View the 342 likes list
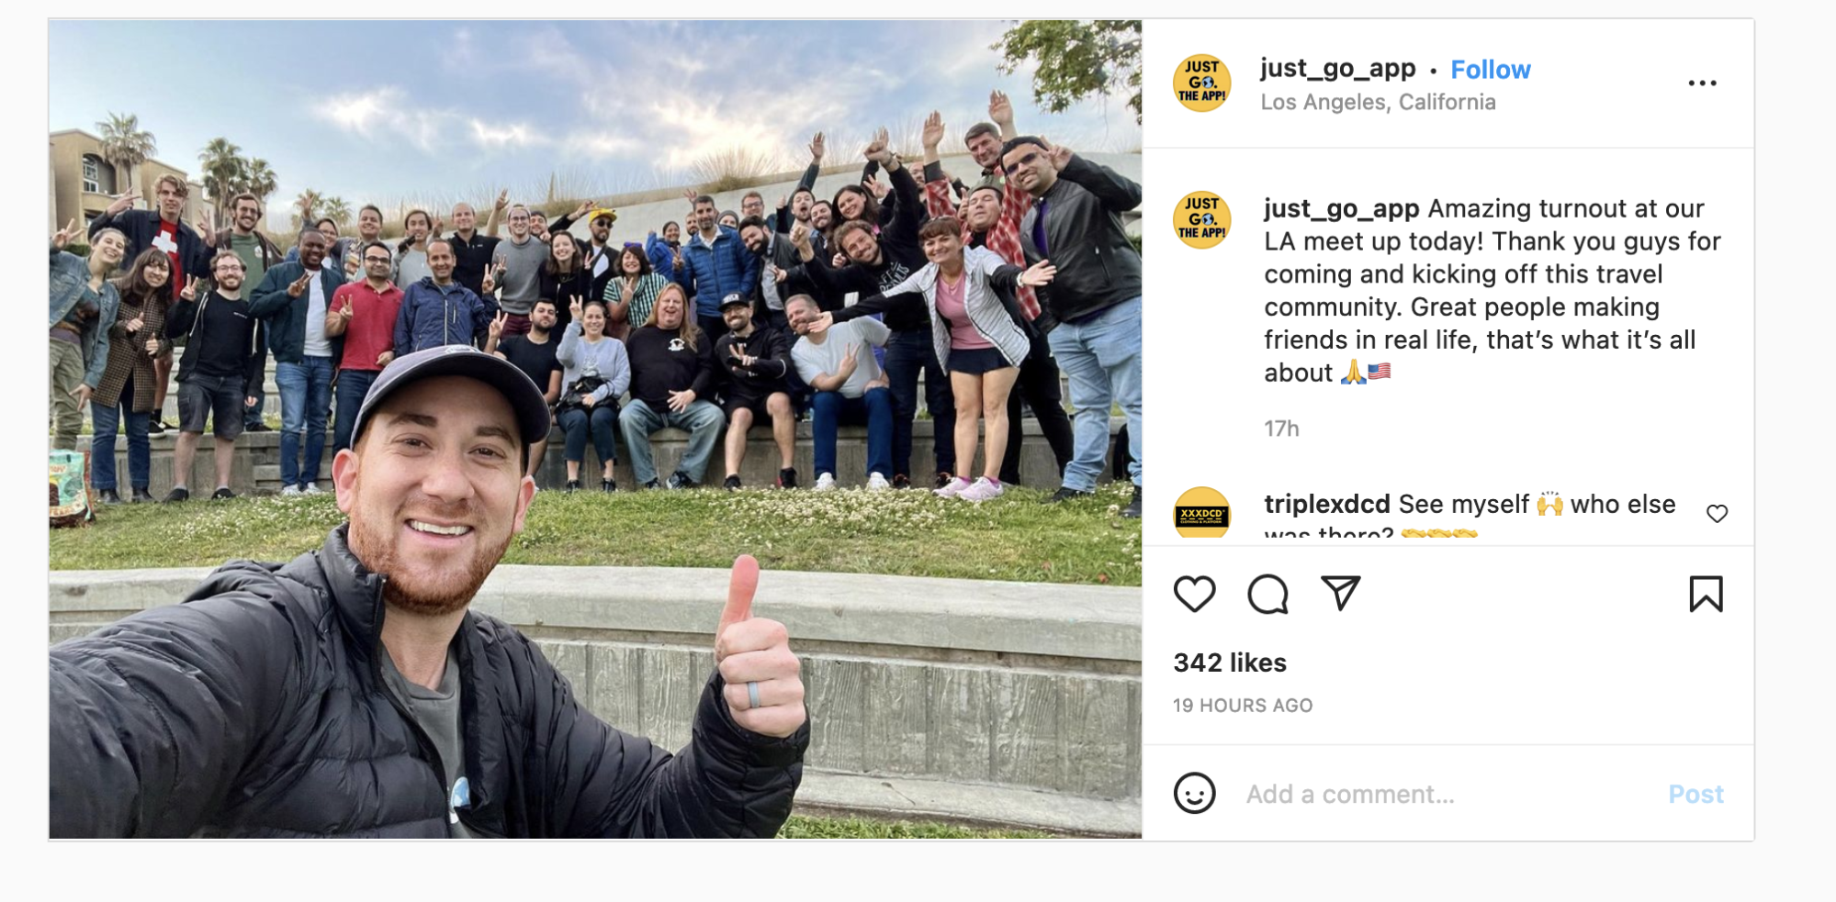 click(1230, 663)
